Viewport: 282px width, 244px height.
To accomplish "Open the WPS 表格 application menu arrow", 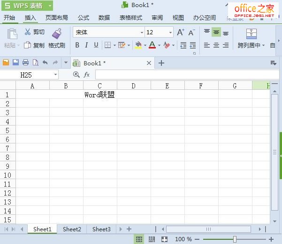I will click(50, 6).
